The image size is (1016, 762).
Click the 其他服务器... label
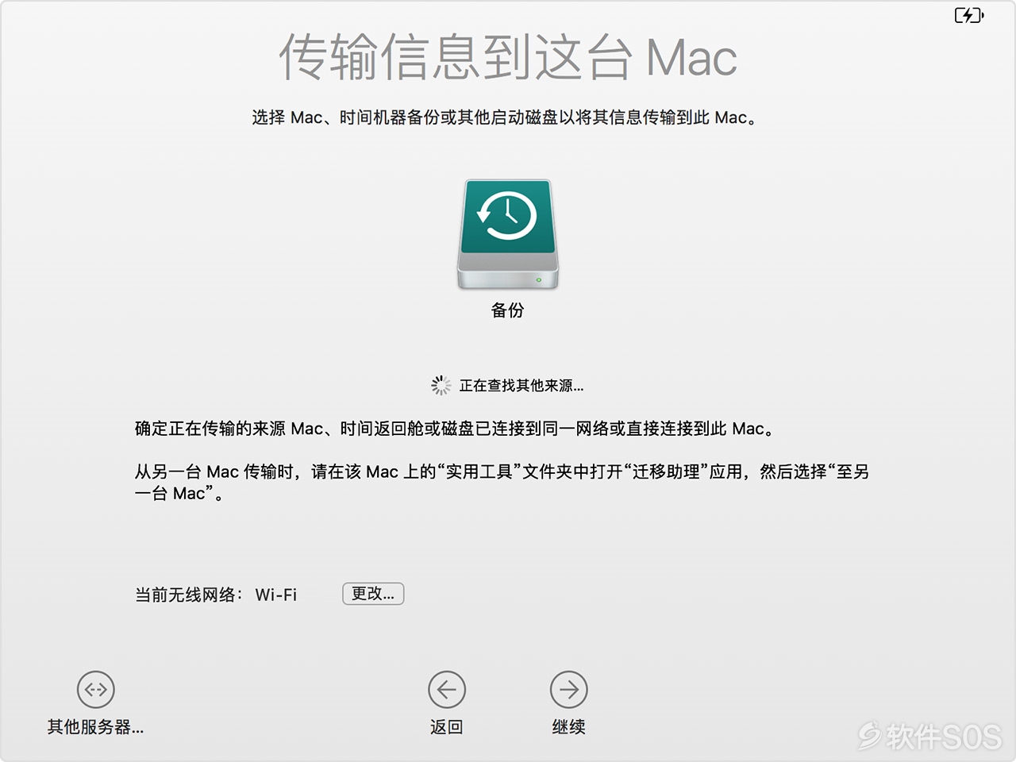point(96,727)
